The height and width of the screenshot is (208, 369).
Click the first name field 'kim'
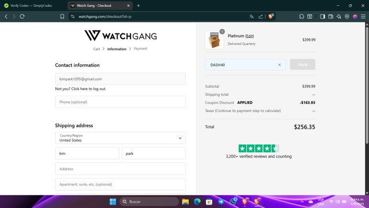point(87,153)
